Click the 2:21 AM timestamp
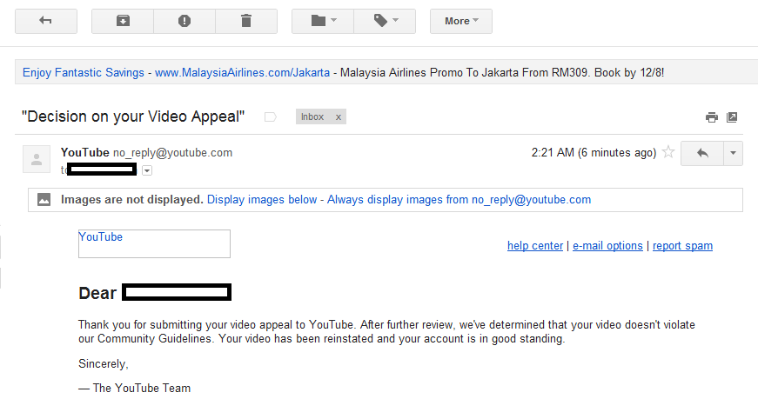This screenshot has width=758, height=419. coord(594,152)
